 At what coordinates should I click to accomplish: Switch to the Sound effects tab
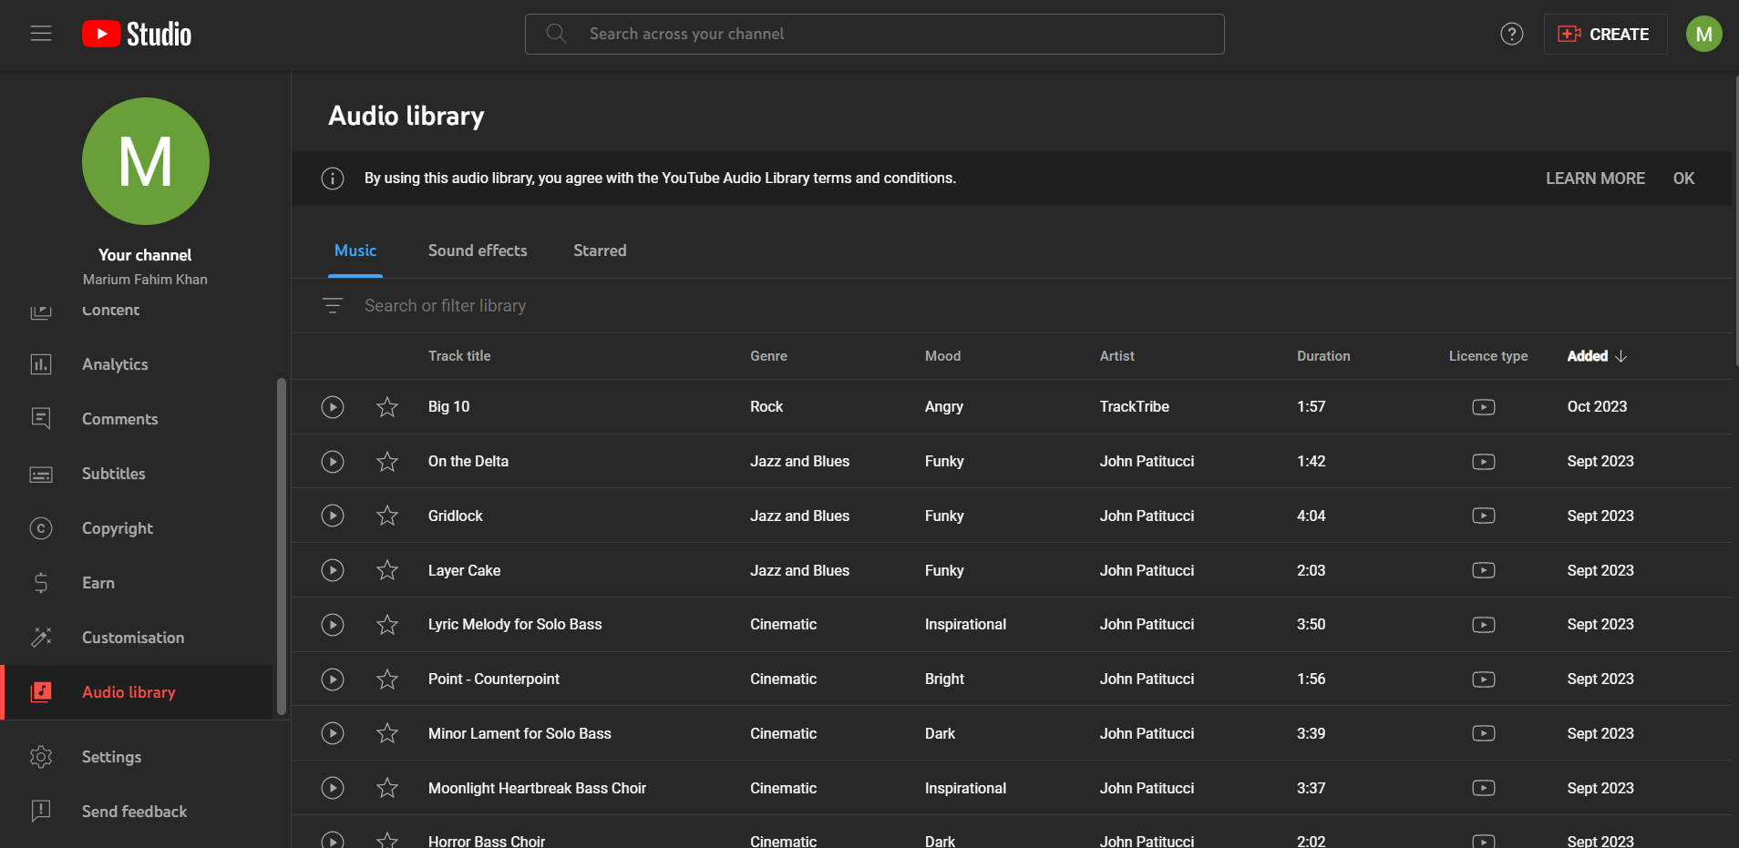tap(478, 250)
